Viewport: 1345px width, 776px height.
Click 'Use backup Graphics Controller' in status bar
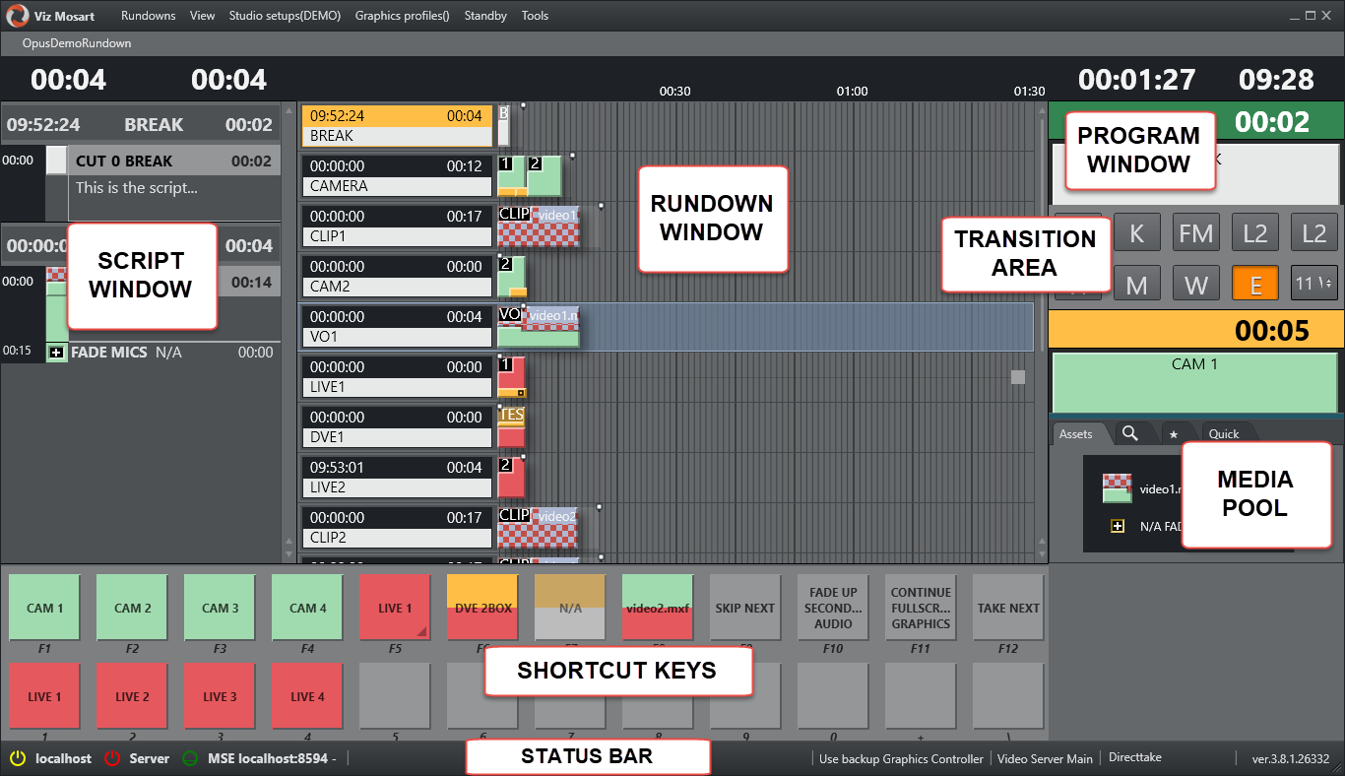point(901,759)
